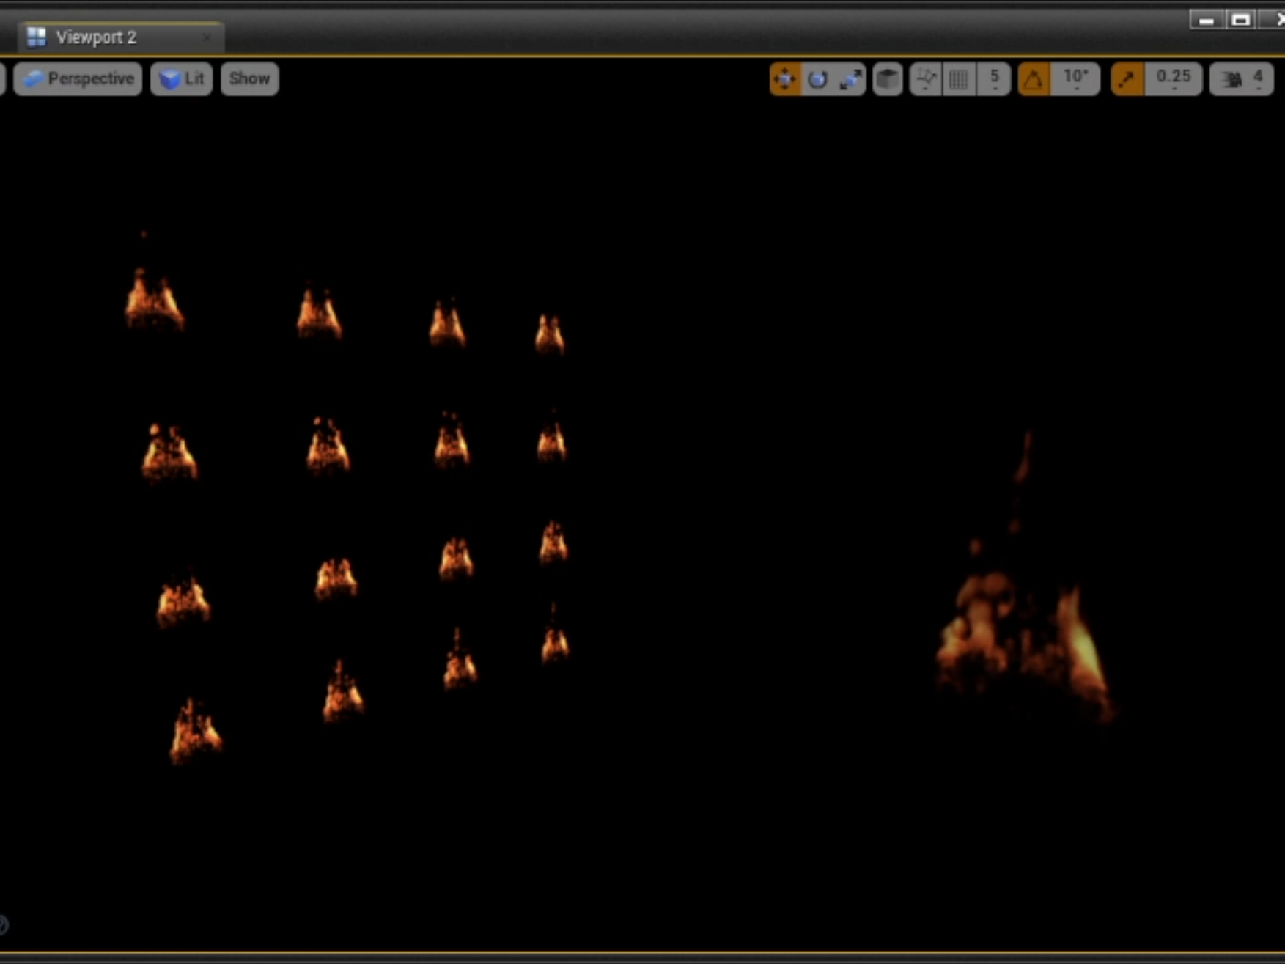
Task: Click the Viewport 2 tab grid icon
Action: [36, 37]
